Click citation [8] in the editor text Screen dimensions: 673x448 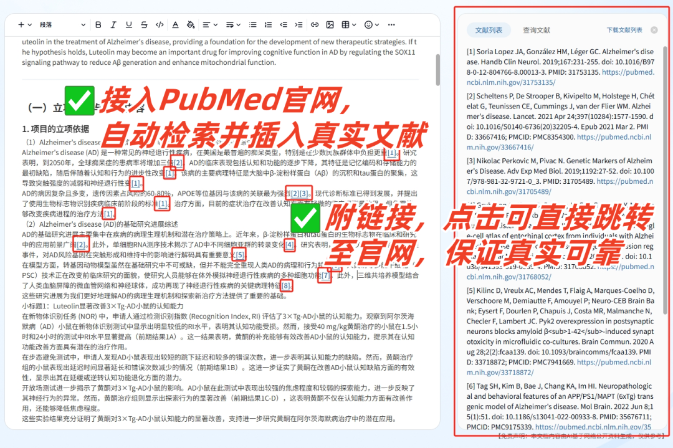click(286, 286)
